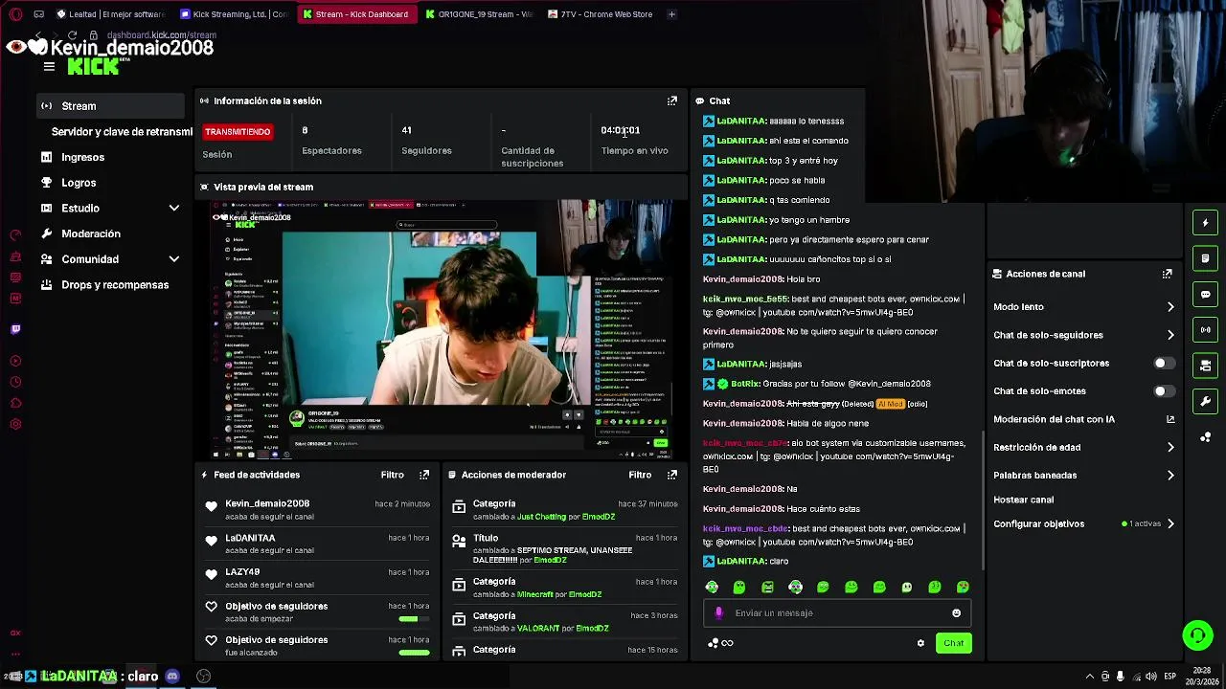Image resolution: width=1226 pixels, height=689 pixels.
Task: Click the purple microphone icon in message box
Action: (718, 613)
